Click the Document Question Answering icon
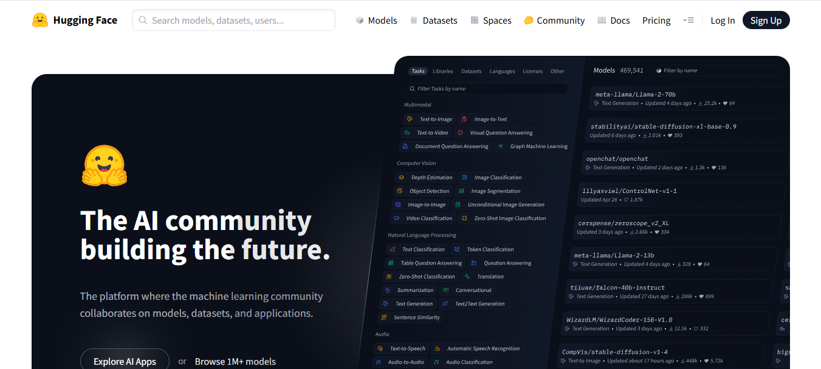Viewport: 821px width, 369px height. (405, 146)
